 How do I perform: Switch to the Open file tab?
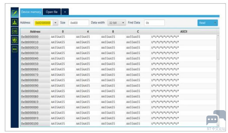(x=52, y=12)
